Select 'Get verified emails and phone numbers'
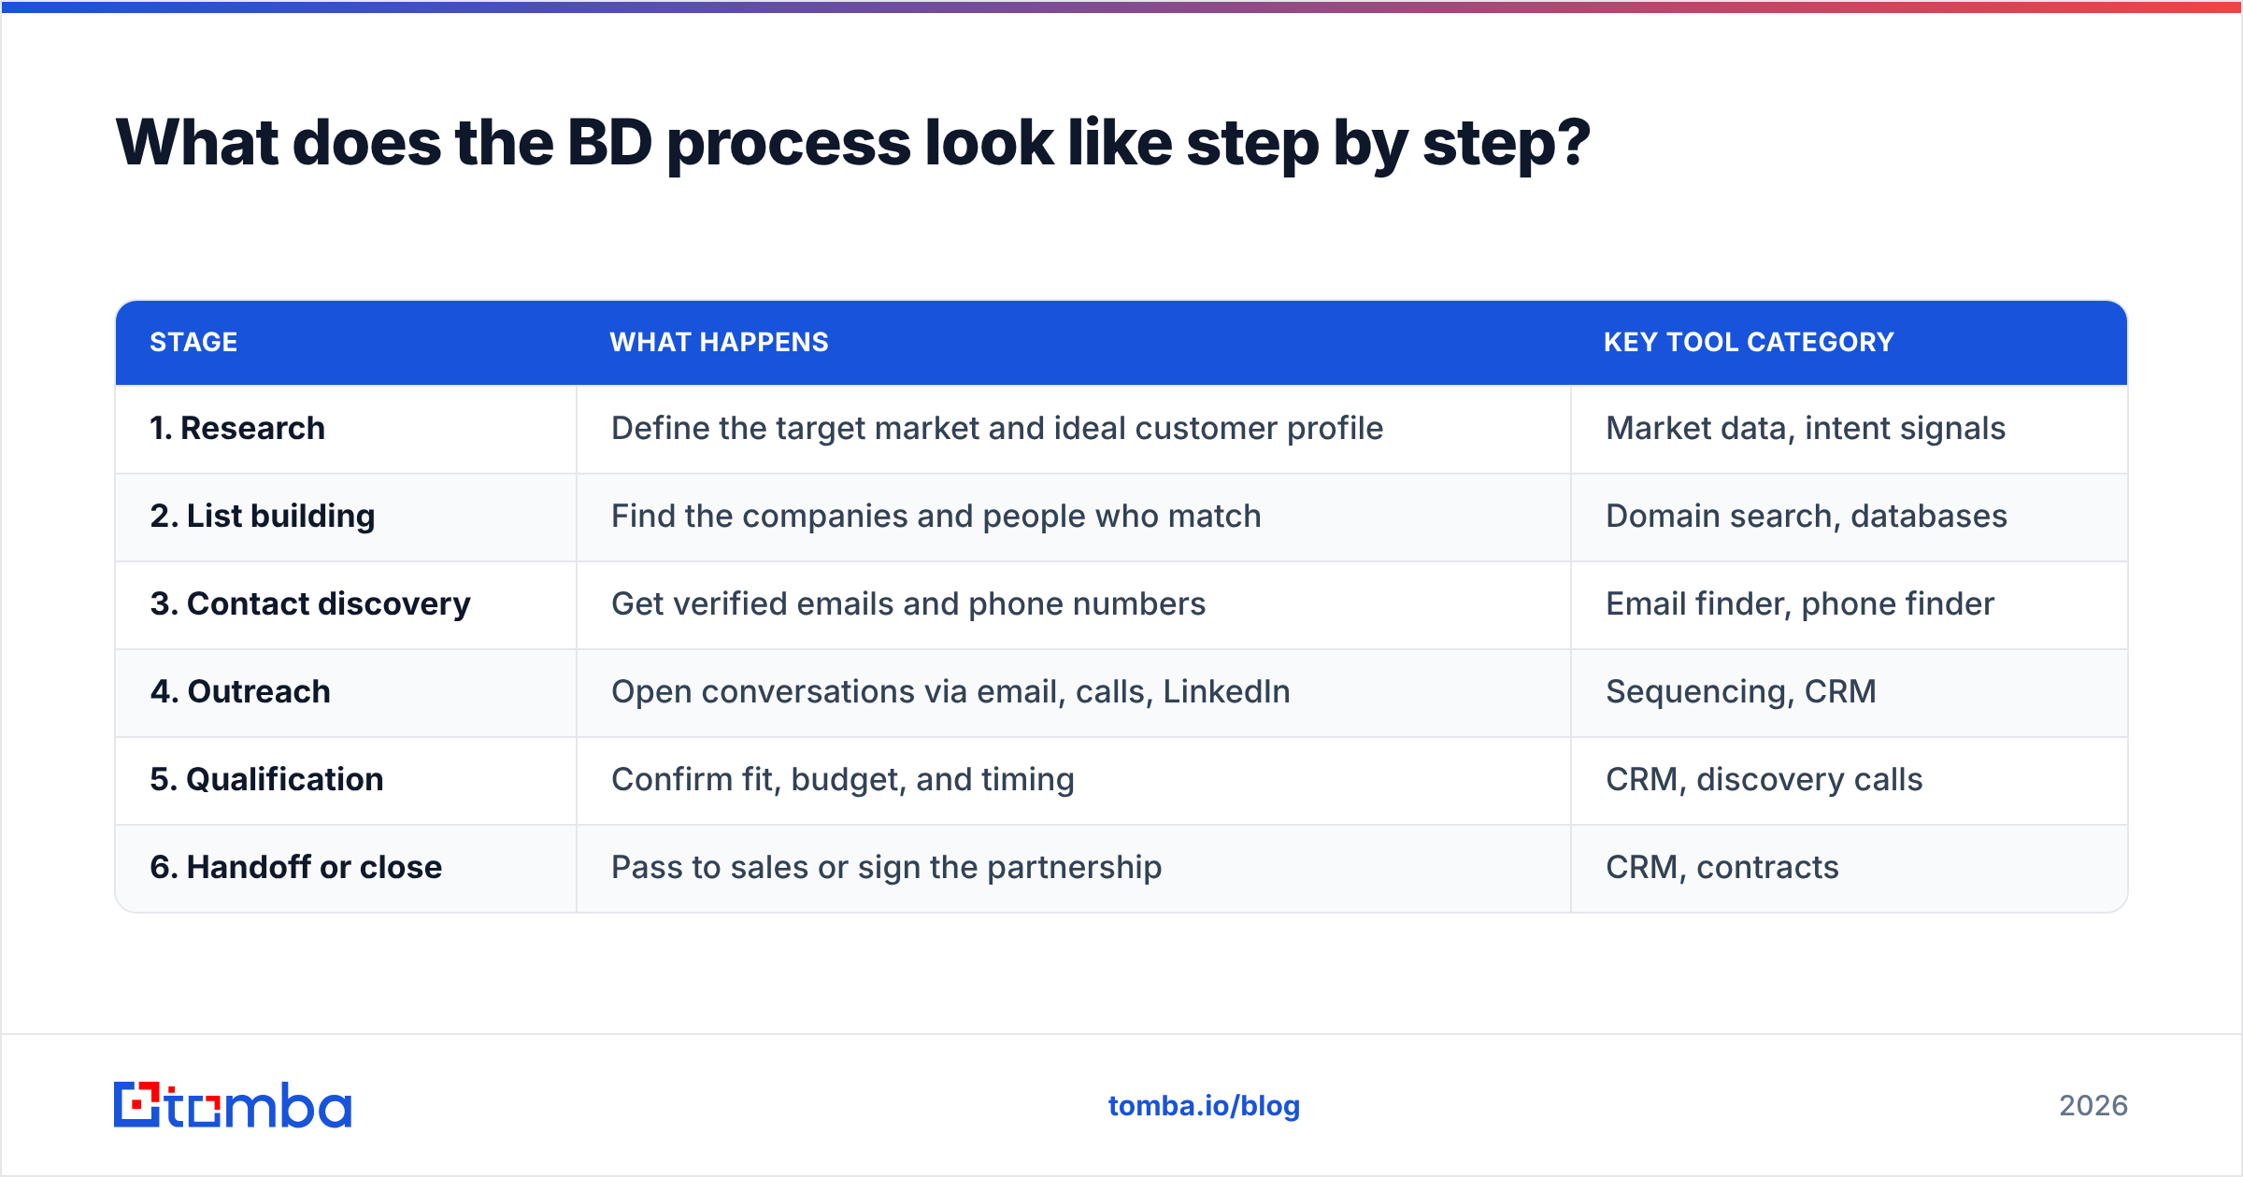This screenshot has height=1177, width=2243. (x=908, y=603)
